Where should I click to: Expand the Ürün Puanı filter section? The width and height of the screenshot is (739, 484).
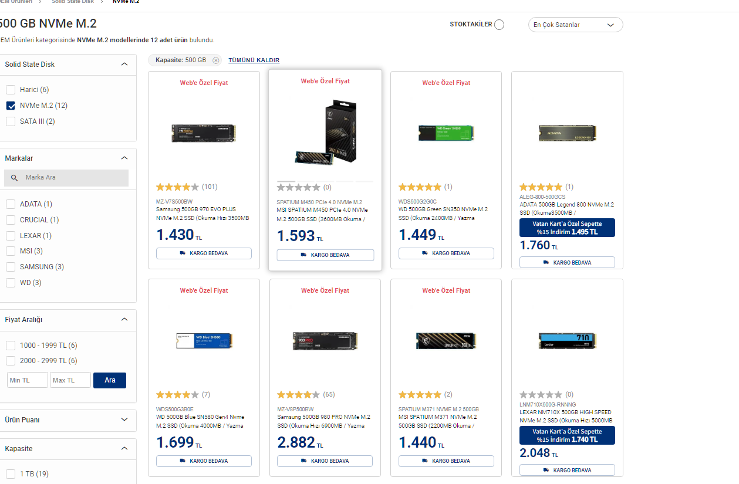[x=124, y=419]
